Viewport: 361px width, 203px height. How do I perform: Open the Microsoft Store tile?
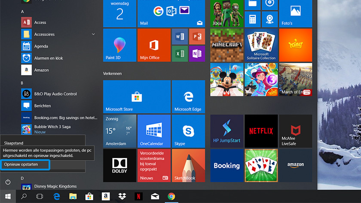(x=137, y=97)
